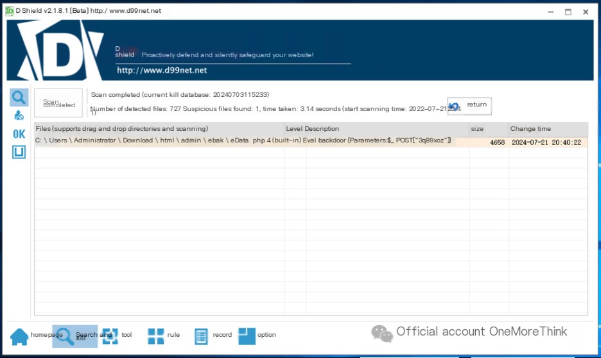The width and height of the screenshot is (601, 358).
Task: Open the record section
Action: [x=213, y=336]
